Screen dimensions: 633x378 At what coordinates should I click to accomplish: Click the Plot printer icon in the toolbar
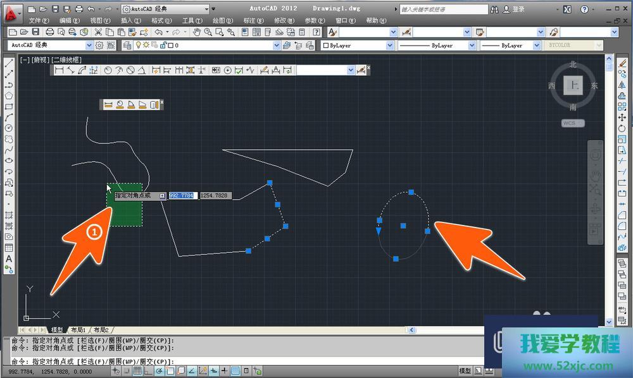coord(51,32)
